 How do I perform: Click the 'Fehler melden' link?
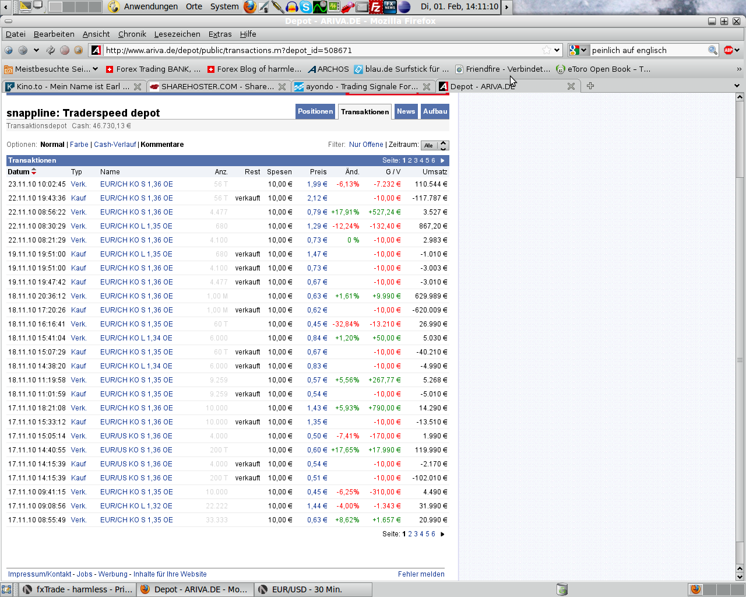421,574
